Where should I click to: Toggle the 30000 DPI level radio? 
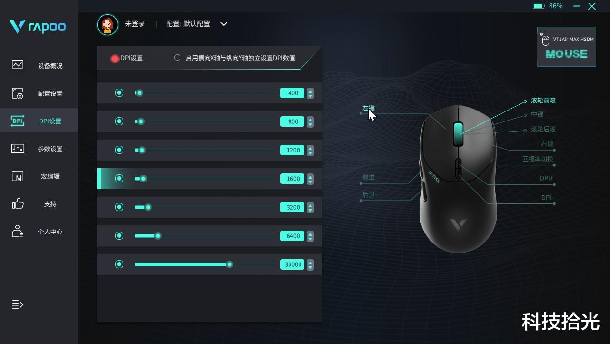point(120,264)
